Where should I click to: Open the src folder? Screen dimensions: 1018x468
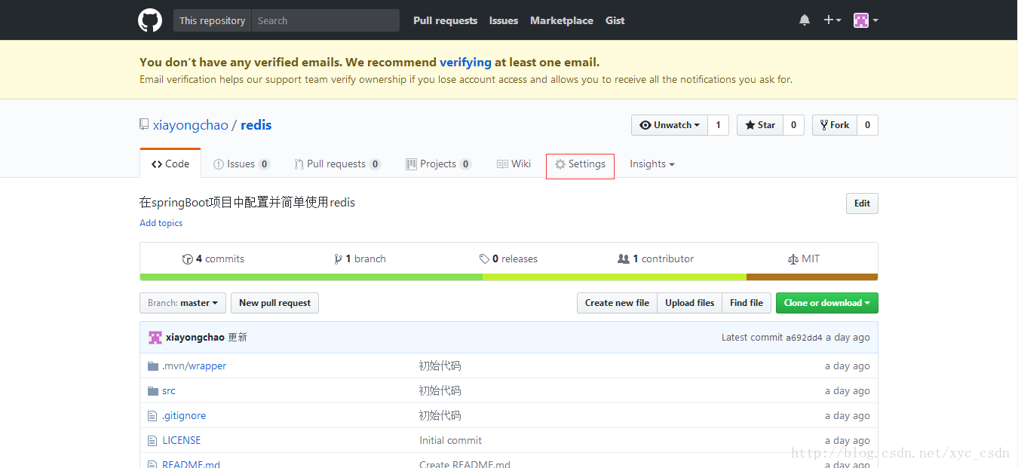pos(169,391)
